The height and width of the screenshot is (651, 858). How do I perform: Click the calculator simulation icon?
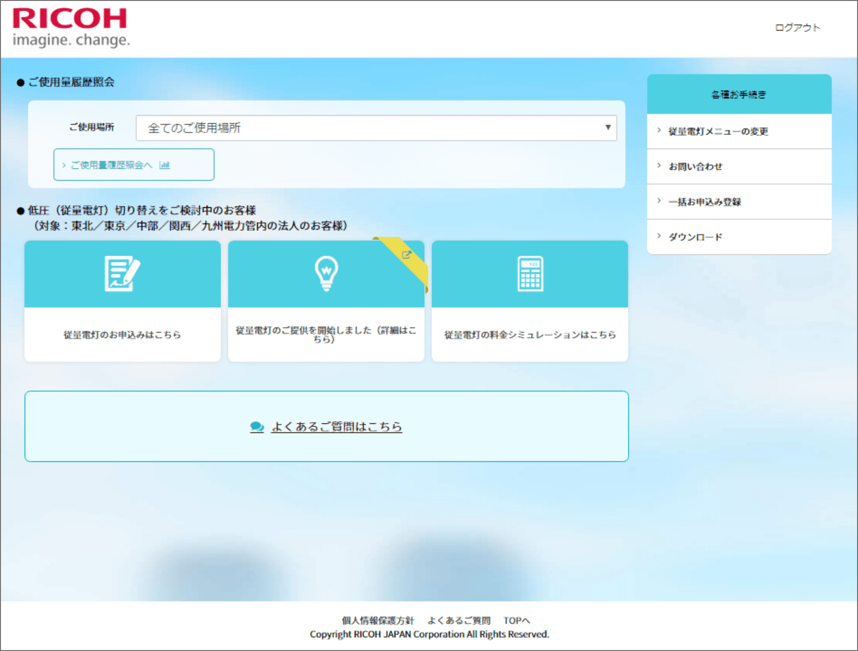tap(530, 274)
